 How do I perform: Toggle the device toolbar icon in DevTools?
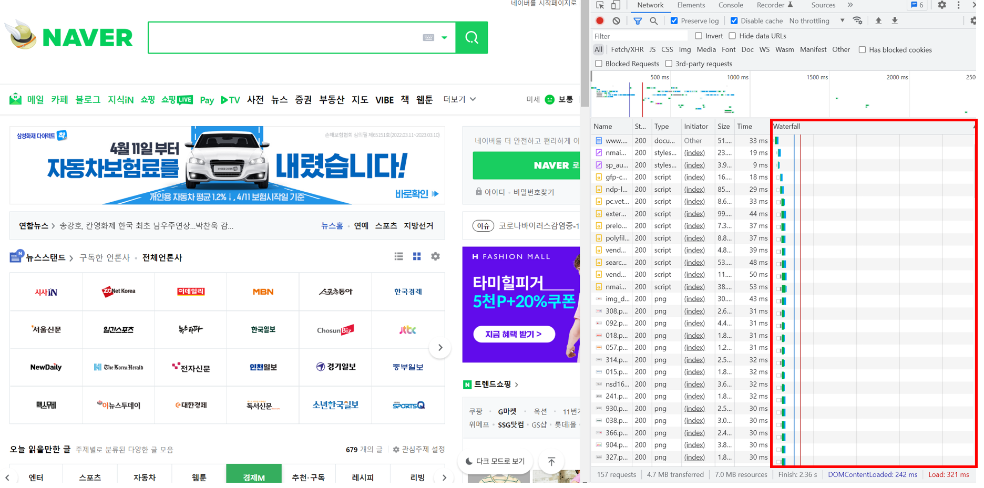(x=616, y=5)
